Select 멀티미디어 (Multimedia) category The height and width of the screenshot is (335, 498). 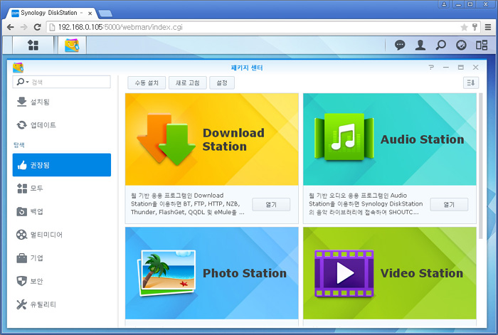[62, 235]
